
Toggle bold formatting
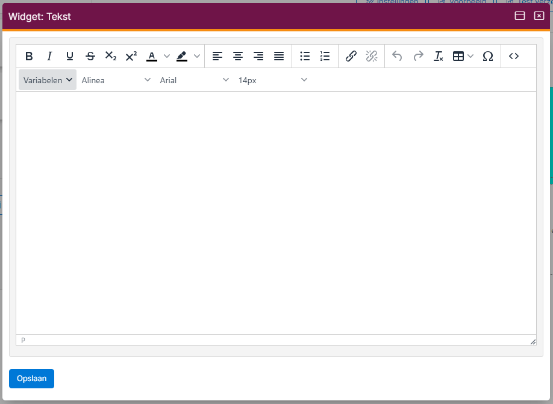[x=29, y=56]
